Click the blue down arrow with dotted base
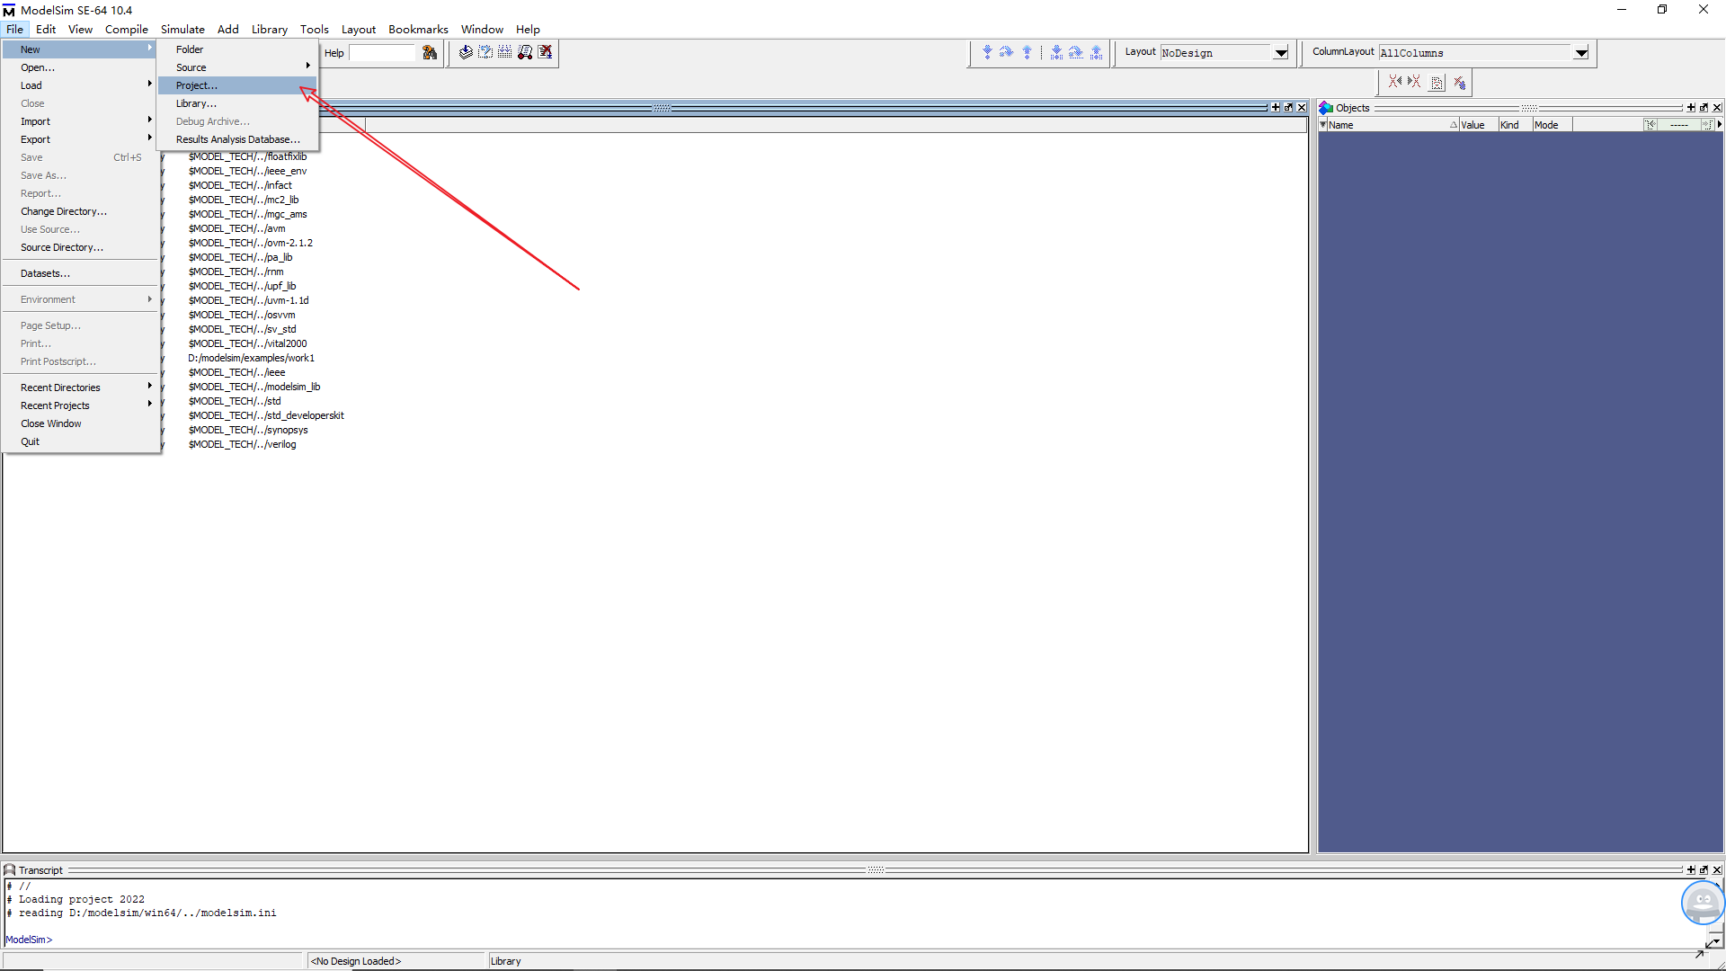 pyautogui.click(x=1056, y=53)
